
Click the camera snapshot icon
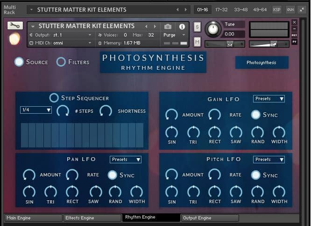(168, 27)
